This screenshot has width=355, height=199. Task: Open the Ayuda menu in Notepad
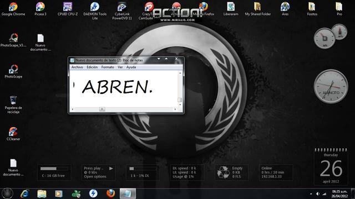pos(131,67)
